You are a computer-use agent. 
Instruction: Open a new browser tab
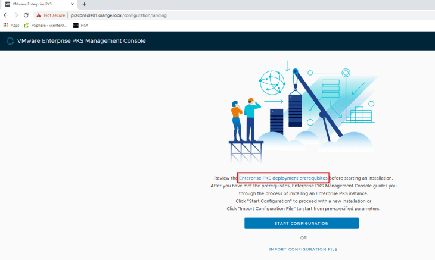click(x=85, y=4)
